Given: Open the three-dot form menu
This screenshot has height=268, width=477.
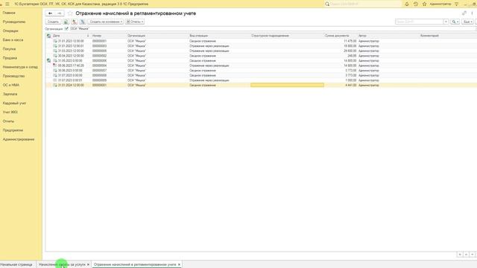Looking at the screenshot, I should (x=472, y=13).
